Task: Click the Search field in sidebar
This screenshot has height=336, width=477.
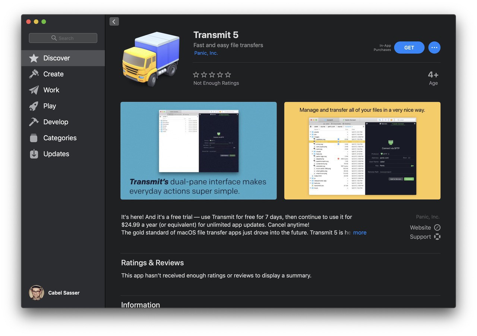Action: (63, 38)
